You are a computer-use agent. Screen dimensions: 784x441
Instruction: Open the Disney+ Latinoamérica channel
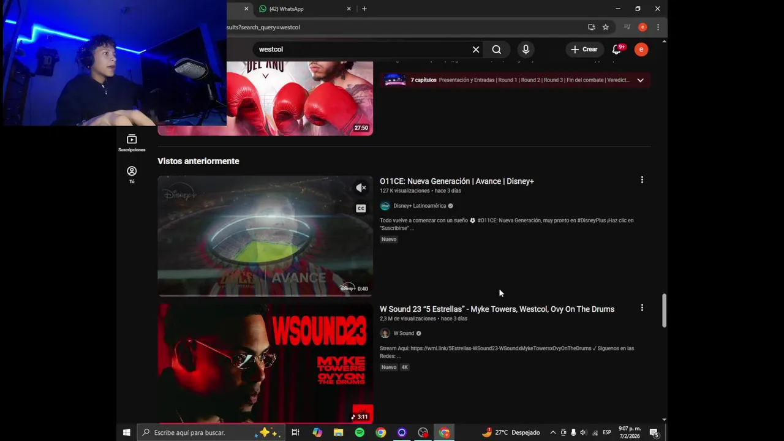point(420,206)
